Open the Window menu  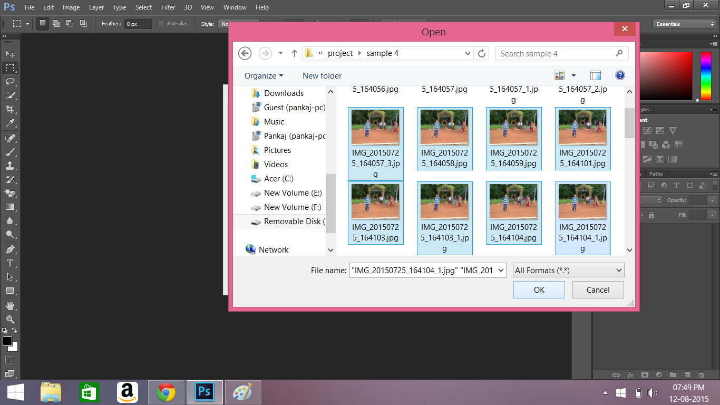pos(235,7)
